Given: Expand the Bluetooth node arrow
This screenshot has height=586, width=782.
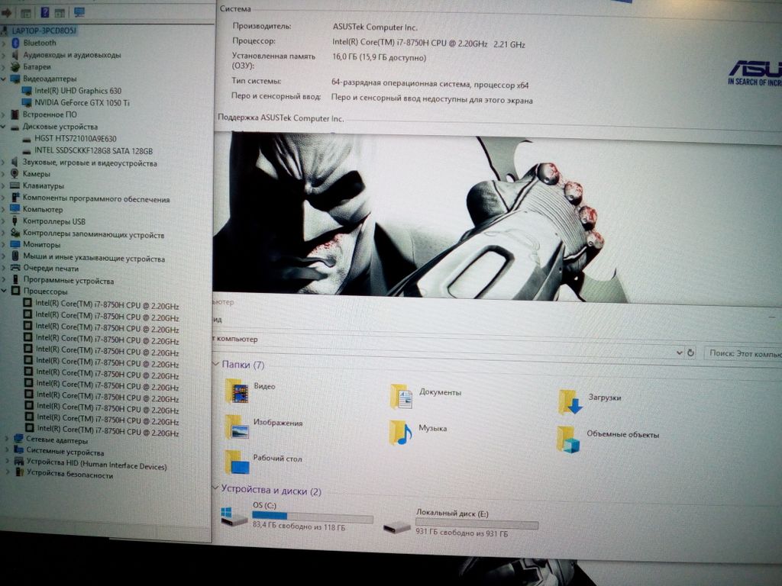Looking at the screenshot, I should coord(4,43).
